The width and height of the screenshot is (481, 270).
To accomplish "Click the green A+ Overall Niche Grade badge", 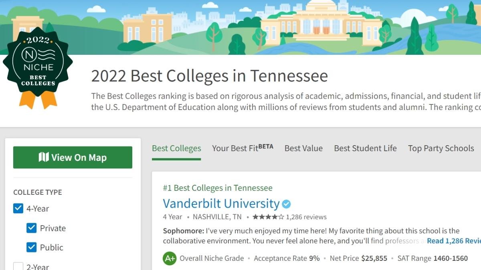I will click(170, 258).
